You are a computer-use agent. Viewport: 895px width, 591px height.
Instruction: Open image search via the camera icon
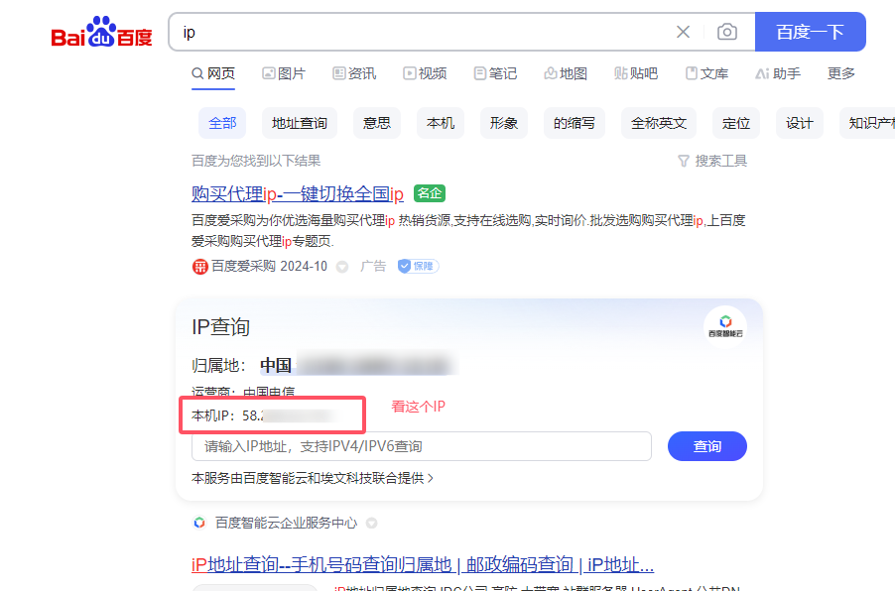[x=726, y=32]
